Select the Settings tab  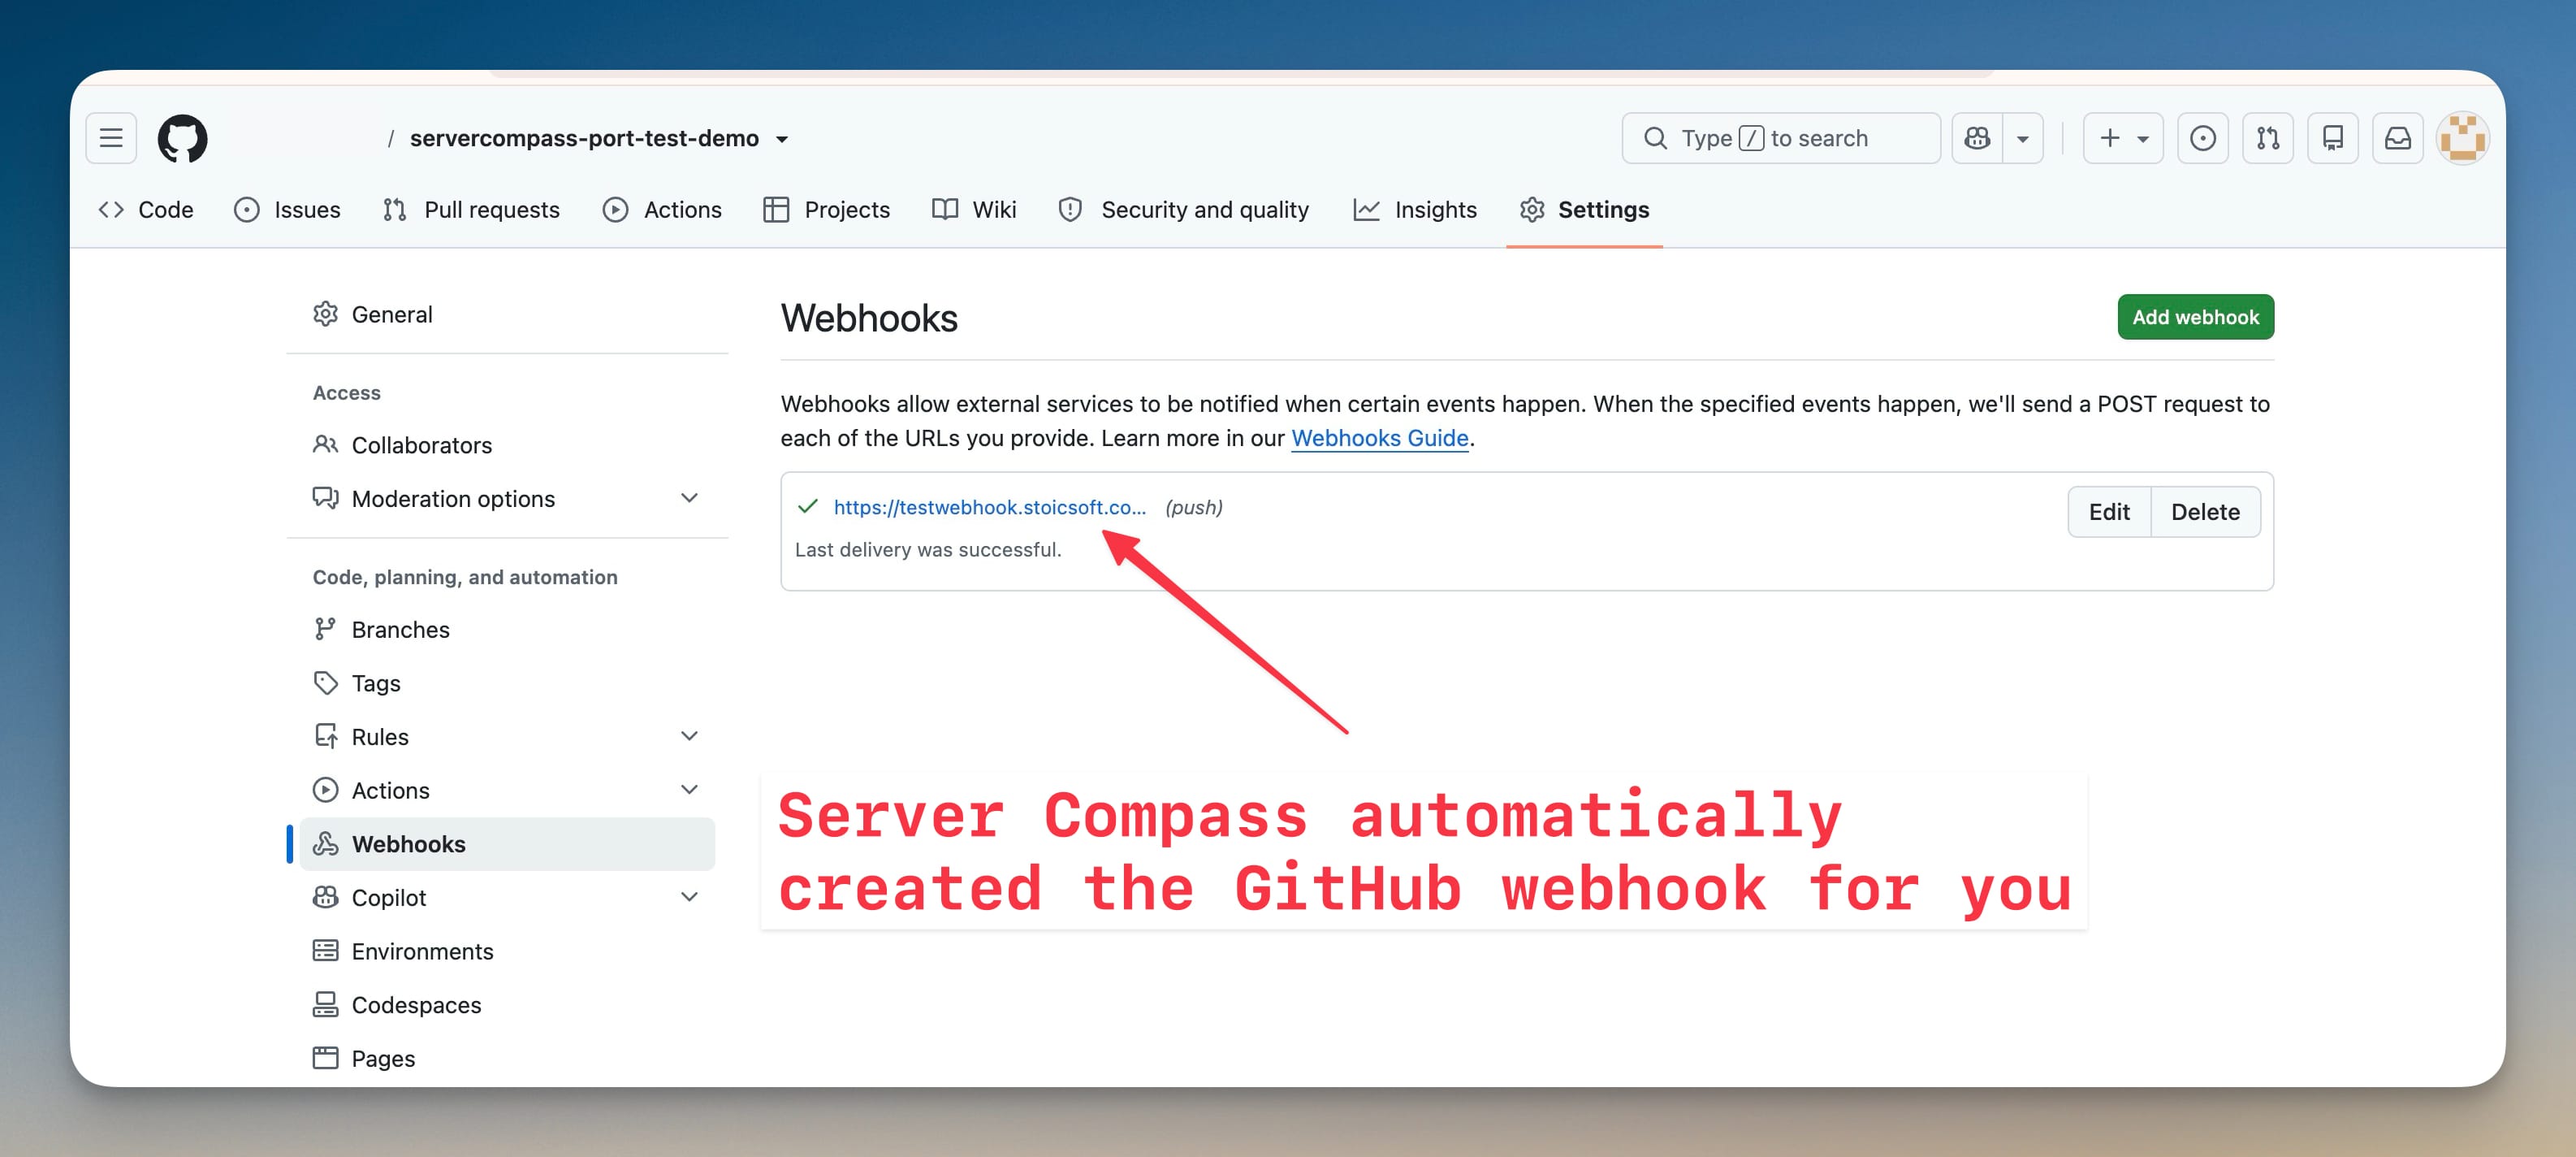(x=1584, y=209)
